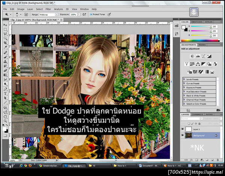
Task: Select the Healing Brush tool
Action: 5,53
